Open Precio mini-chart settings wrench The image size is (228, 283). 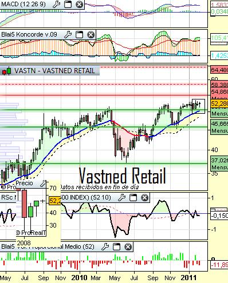point(43,184)
